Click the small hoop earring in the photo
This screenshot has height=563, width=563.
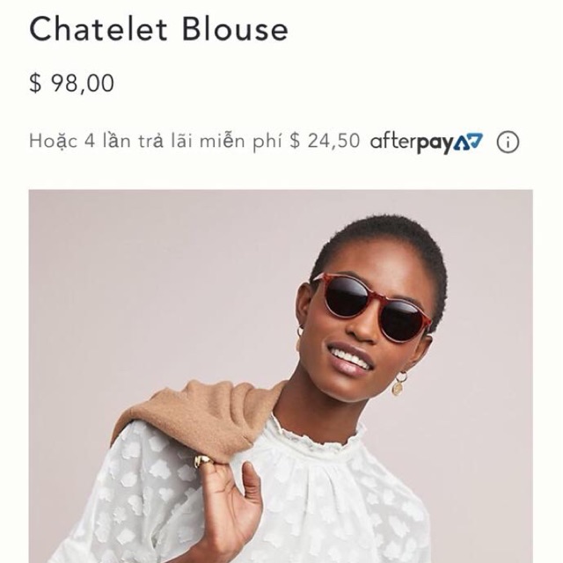pyautogui.click(x=300, y=331)
